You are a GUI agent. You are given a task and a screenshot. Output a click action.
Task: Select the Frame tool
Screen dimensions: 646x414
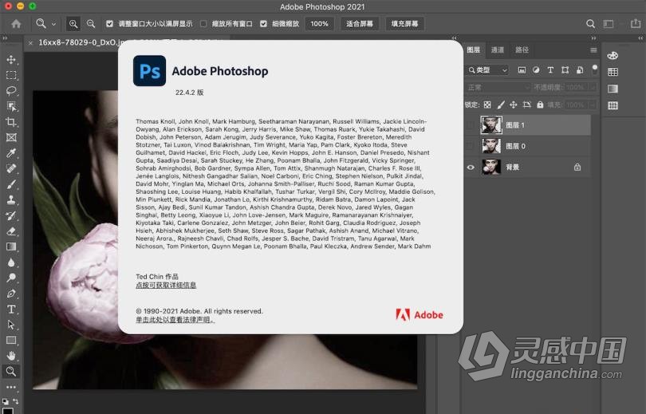point(11,137)
